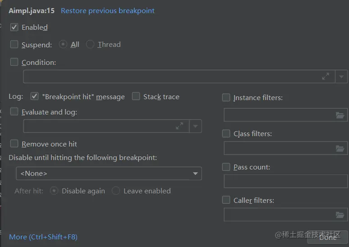The height and width of the screenshot is (247, 349).
Task: Enable Remove once hit
Action: point(14,143)
